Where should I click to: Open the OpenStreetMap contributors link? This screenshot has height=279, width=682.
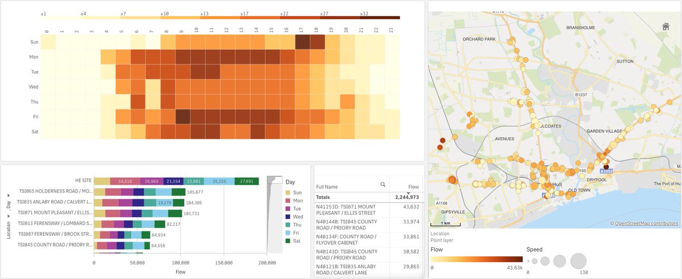pyautogui.click(x=646, y=223)
